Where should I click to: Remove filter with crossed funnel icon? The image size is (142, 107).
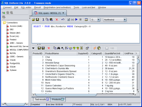(78, 48)
